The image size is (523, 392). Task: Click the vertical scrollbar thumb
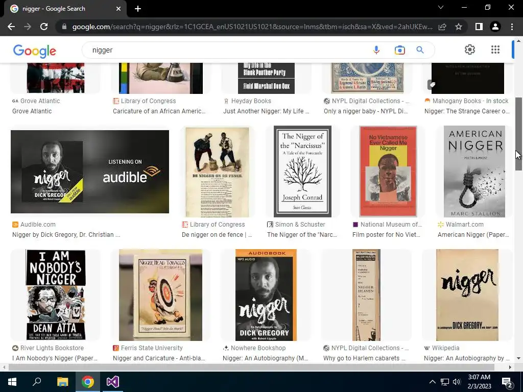tap(518, 134)
